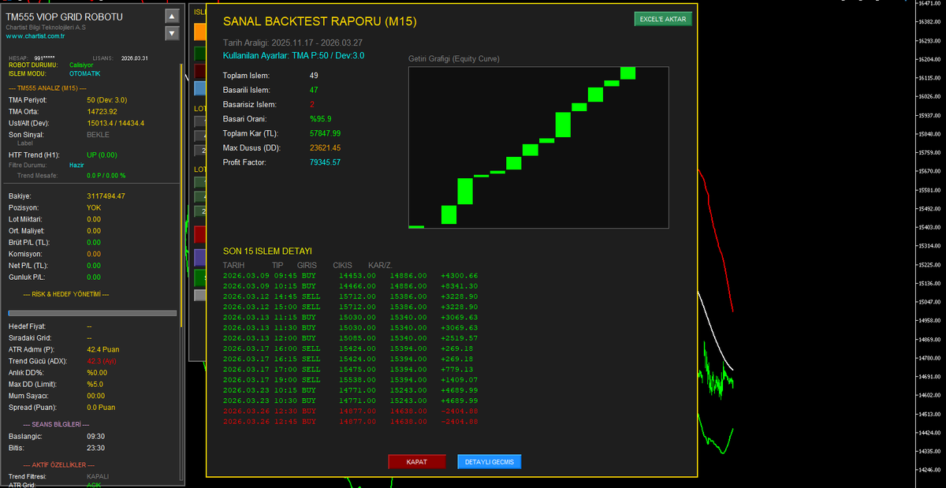Click the Bakiye value 3117494.47
The height and width of the screenshot is (488, 946).
106,196
